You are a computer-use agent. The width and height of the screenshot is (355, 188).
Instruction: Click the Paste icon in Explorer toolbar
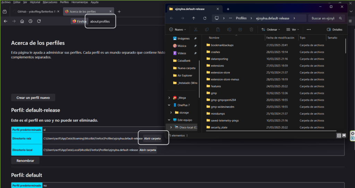click(218, 29)
